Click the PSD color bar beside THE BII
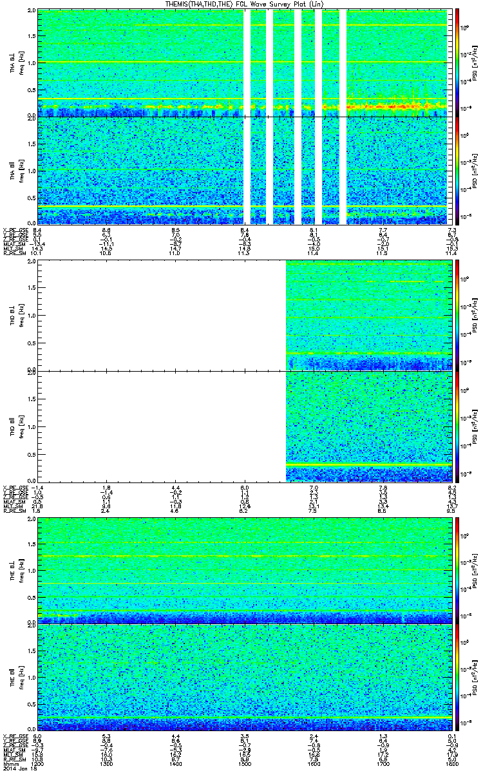The width and height of the screenshot is (483, 773). pos(458,677)
